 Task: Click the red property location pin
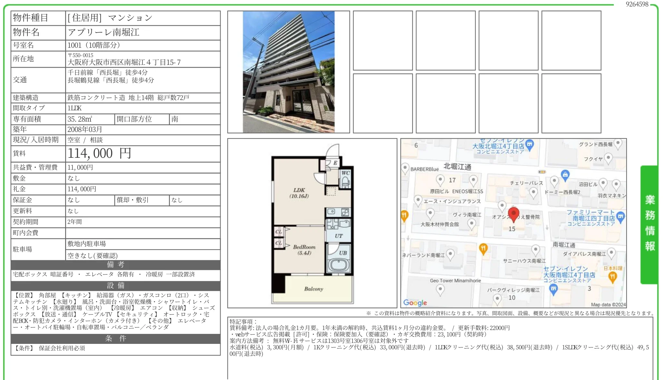click(x=513, y=214)
